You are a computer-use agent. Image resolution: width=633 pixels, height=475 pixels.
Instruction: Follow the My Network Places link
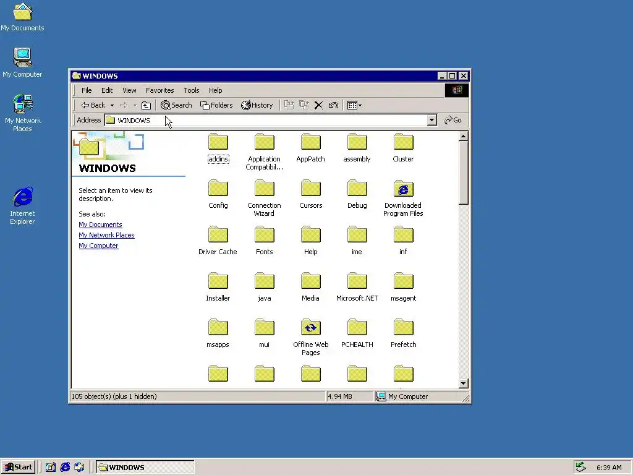pyautogui.click(x=106, y=235)
